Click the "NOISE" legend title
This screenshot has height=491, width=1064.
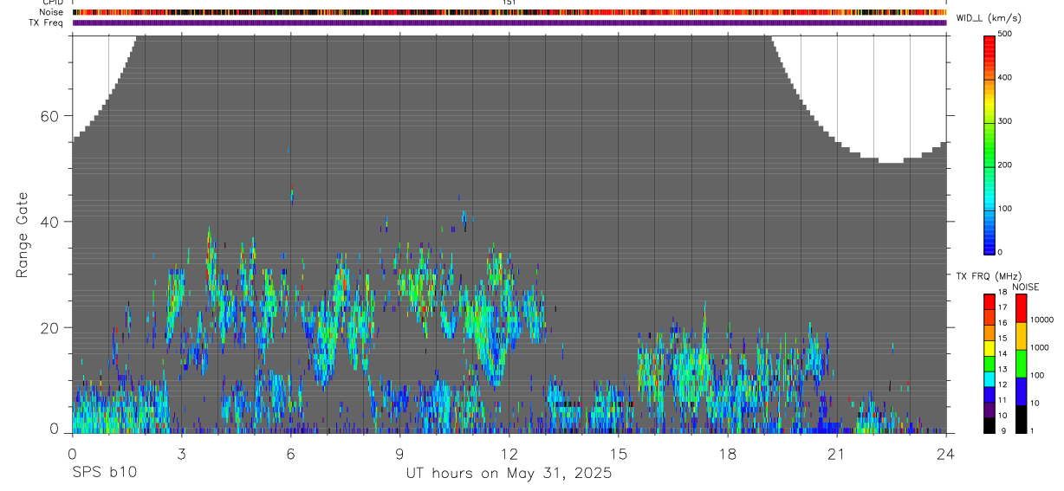pos(1025,287)
